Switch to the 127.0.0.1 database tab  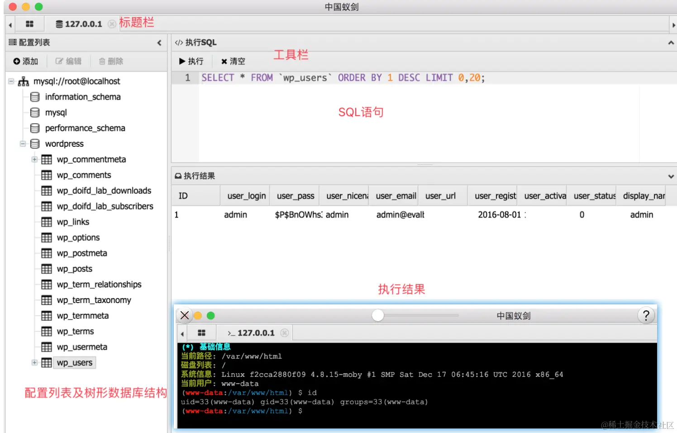point(79,24)
